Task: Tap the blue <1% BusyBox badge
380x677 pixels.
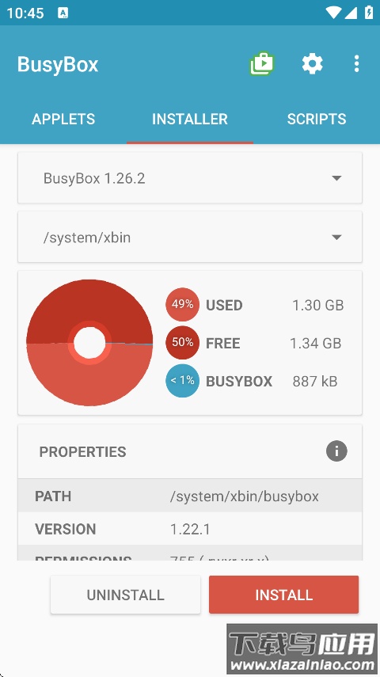Action: (182, 380)
